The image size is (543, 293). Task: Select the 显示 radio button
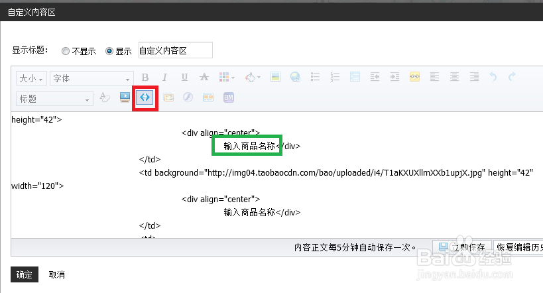109,51
